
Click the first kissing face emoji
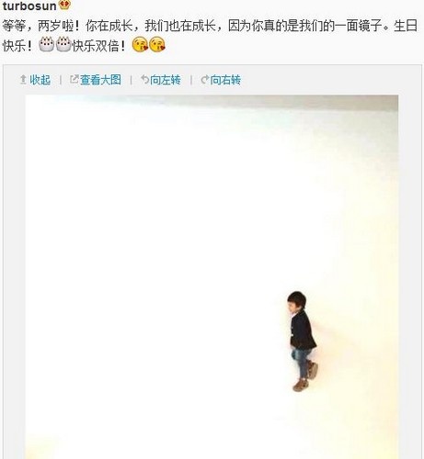(x=140, y=45)
